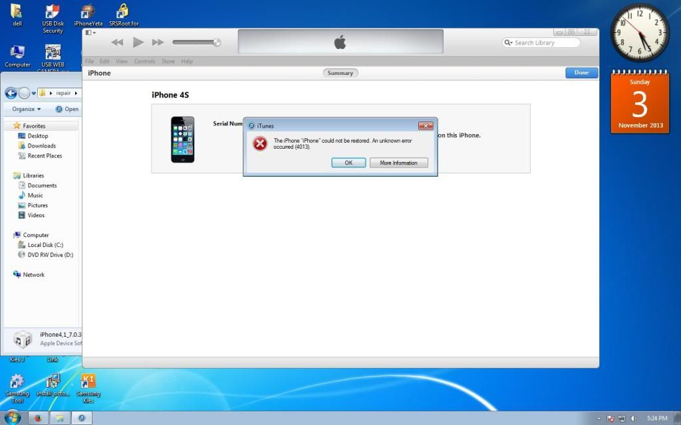Click OK in the iTunes error dialog
Screen dimensions: 681x425
coord(348,163)
